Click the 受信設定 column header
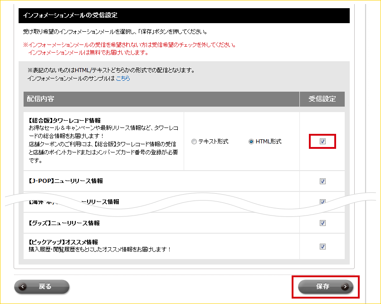This screenshot has width=381, height=304. [322, 99]
